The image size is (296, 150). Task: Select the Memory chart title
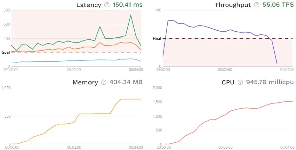pyautogui.click(x=85, y=82)
